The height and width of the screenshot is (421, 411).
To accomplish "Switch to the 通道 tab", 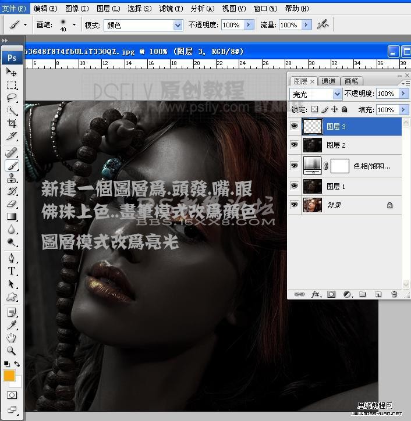I will point(328,81).
